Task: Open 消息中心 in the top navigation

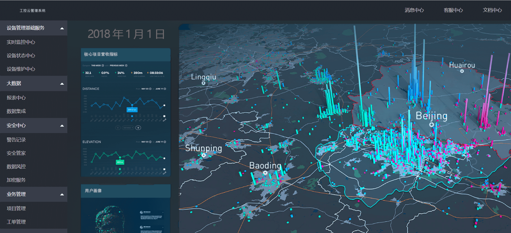Action: coord(414,10)
